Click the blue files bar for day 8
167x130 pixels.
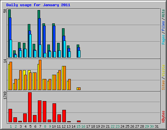pos(44,39)
